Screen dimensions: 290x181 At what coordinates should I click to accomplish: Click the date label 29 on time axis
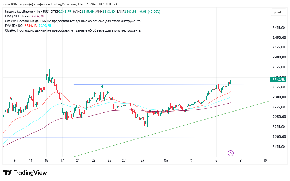tap(142, 161)
